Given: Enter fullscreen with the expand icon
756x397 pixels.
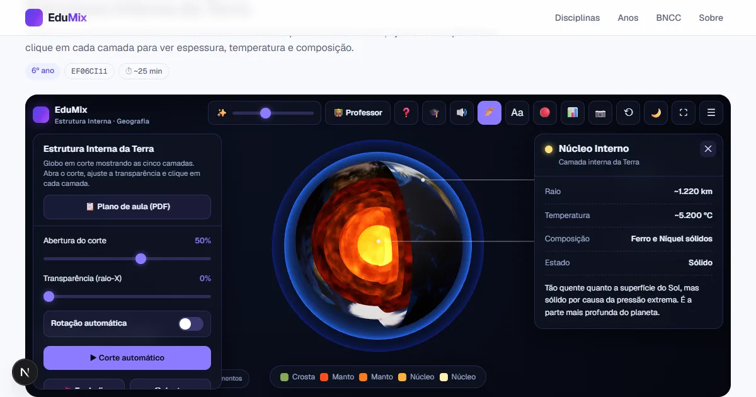Looking at the screenshot, I should tap(684, 113).
